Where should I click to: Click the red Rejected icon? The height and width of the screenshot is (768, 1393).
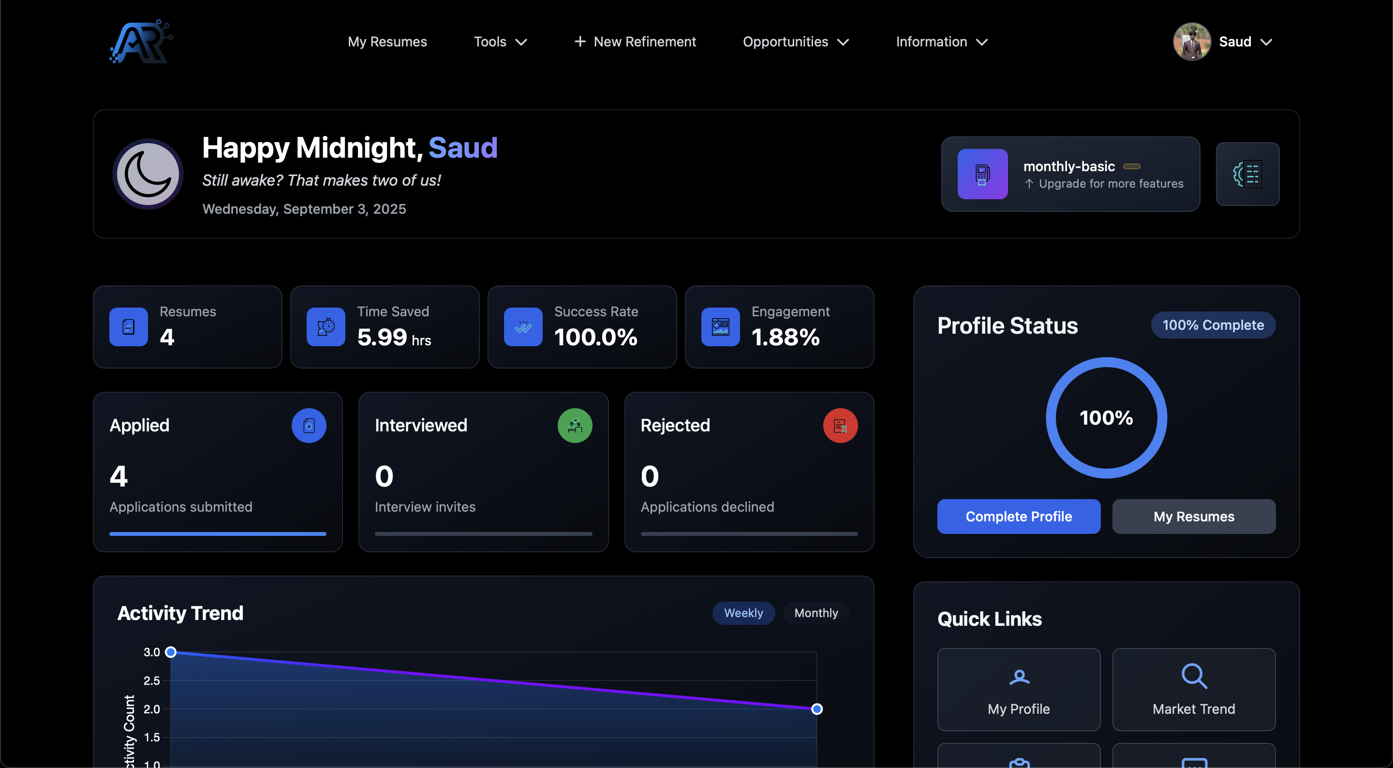point(840,426)
